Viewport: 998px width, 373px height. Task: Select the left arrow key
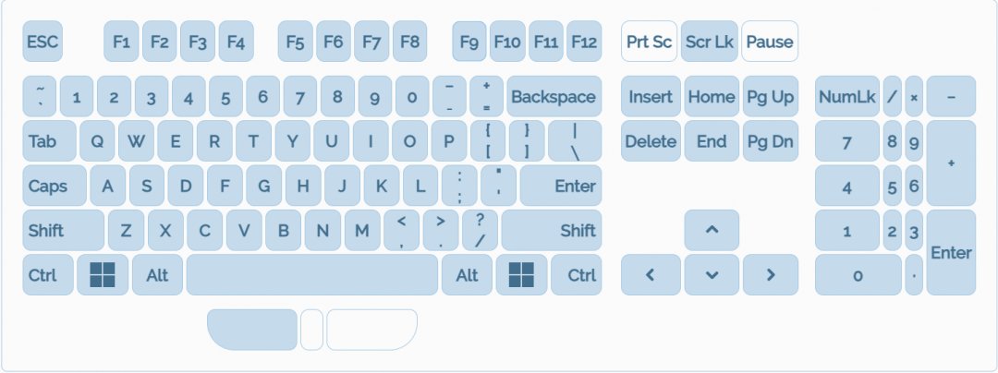[650, 275]
